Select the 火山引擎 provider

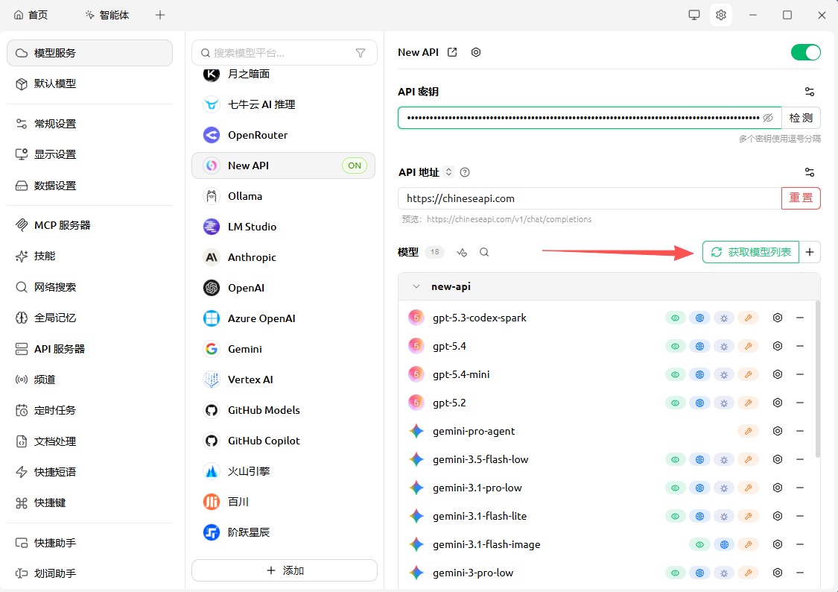(x=283, y=471)
